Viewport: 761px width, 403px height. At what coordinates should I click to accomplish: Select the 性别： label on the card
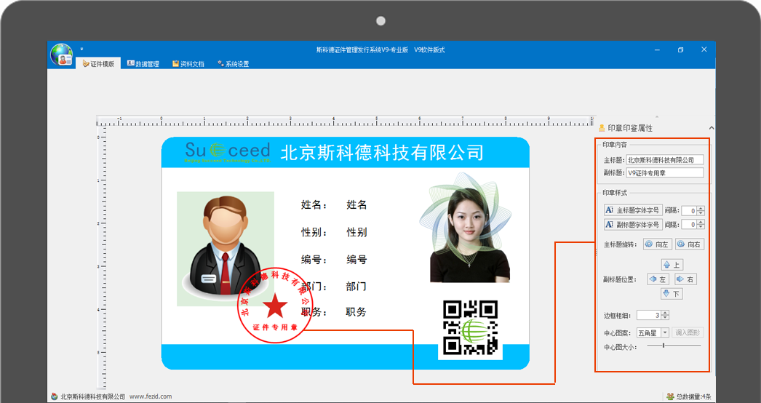click(x=314, y=233)
